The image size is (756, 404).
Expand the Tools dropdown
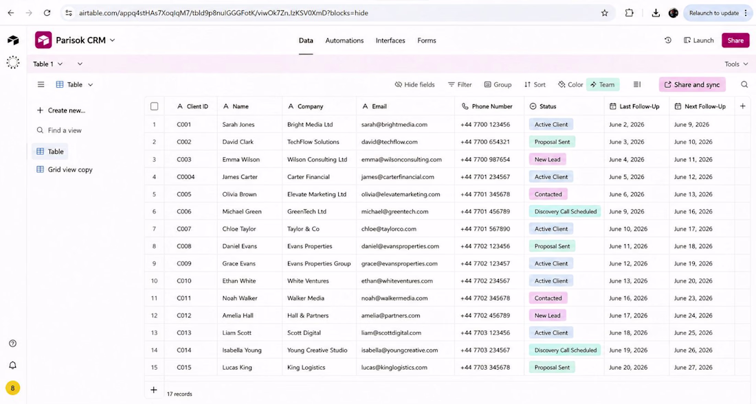pyautogui.click(x=736, y=64)
